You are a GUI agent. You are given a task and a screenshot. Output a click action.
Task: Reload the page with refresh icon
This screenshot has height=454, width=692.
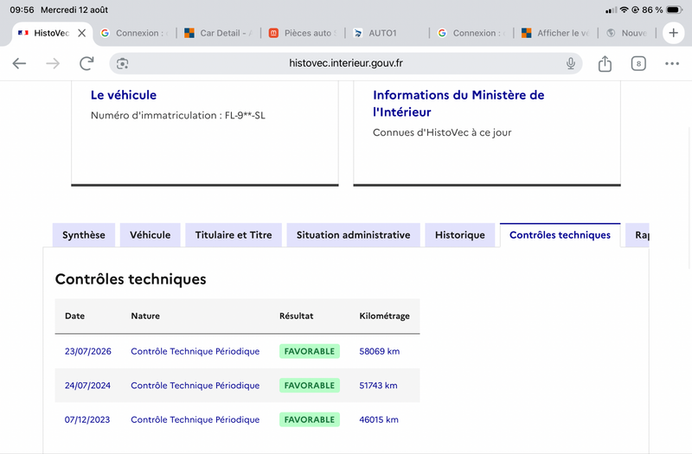(87, 63)
